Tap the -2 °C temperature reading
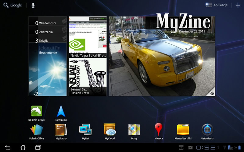Viewport: 244px width, 152px height. click(38, 94)
